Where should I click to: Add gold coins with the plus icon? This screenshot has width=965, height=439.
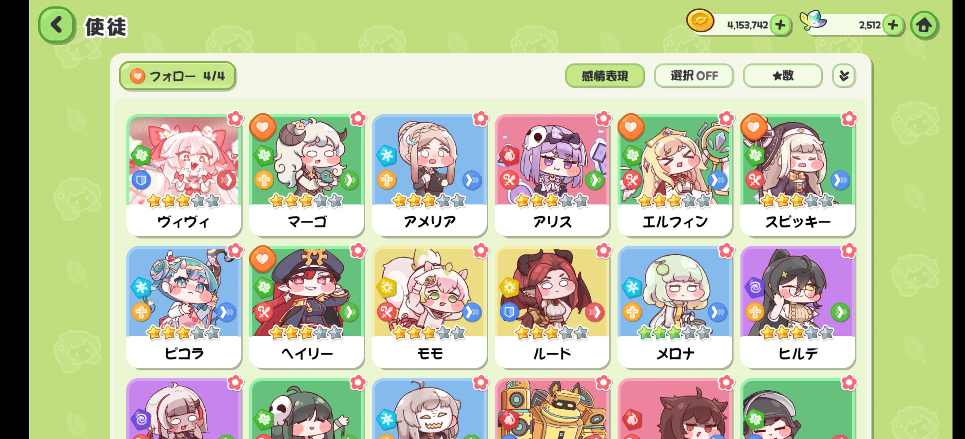[x=780, y=25]
